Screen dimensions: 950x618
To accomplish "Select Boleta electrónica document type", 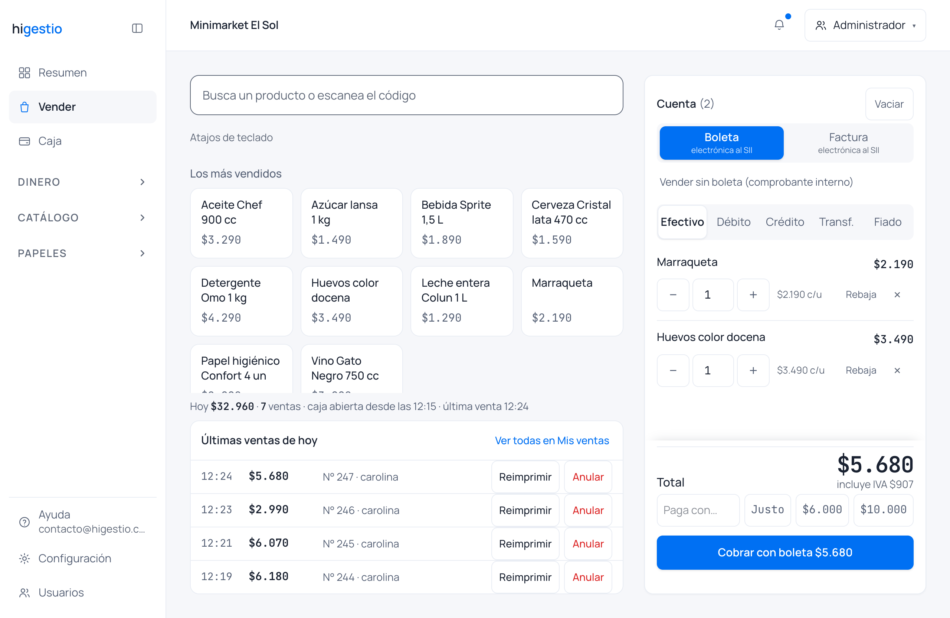I will point(721,143).
